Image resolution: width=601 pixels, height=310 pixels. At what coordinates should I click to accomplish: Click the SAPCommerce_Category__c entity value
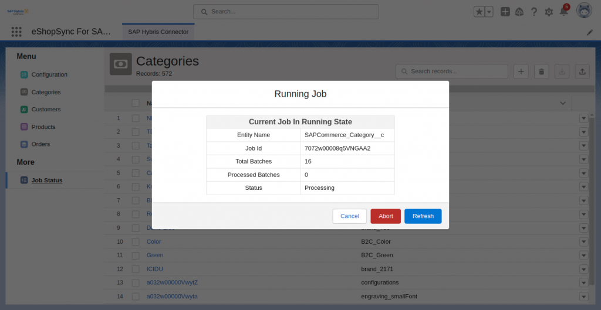pyautogui.click(x=344, y=135)
